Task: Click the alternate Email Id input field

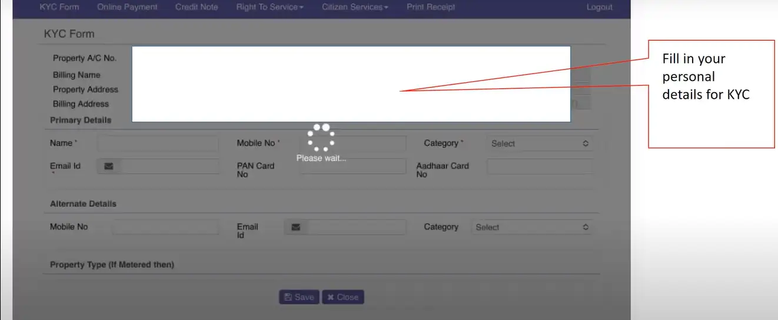Action: click(x=357, y=227)
